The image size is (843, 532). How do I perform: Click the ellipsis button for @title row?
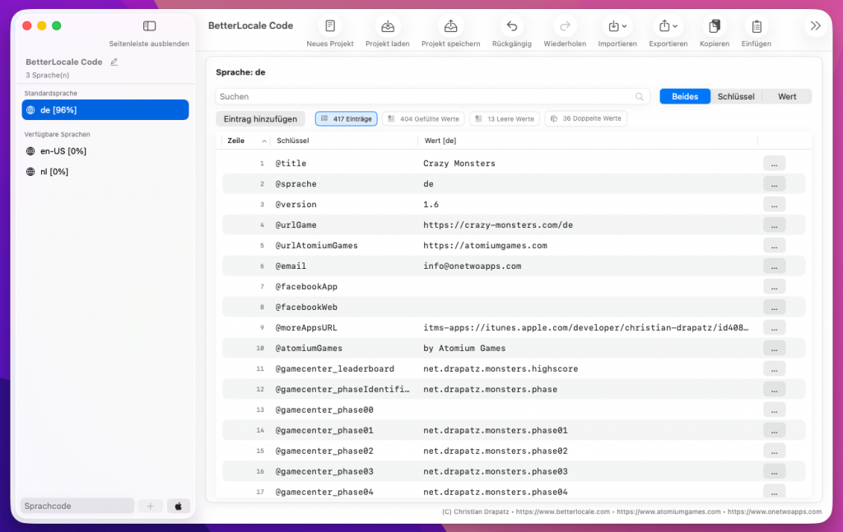(x=774, y=163)
